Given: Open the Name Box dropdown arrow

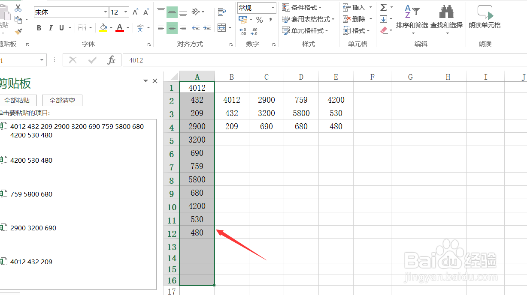Looking at the screenshot, I should point(42,60).
